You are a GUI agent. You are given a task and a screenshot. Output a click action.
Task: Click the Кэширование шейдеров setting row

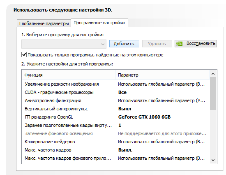tap(115, 142)
